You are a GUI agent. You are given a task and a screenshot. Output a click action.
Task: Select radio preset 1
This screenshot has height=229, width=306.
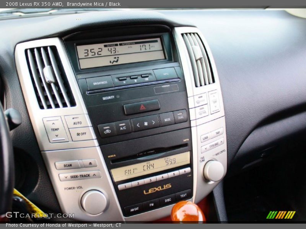tap(125, 186)
